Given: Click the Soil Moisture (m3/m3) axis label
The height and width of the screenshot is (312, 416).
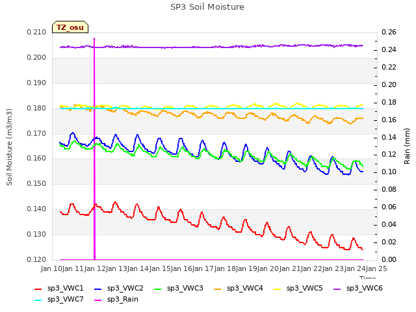Looking at the screenshot, I should click(9, 147).
